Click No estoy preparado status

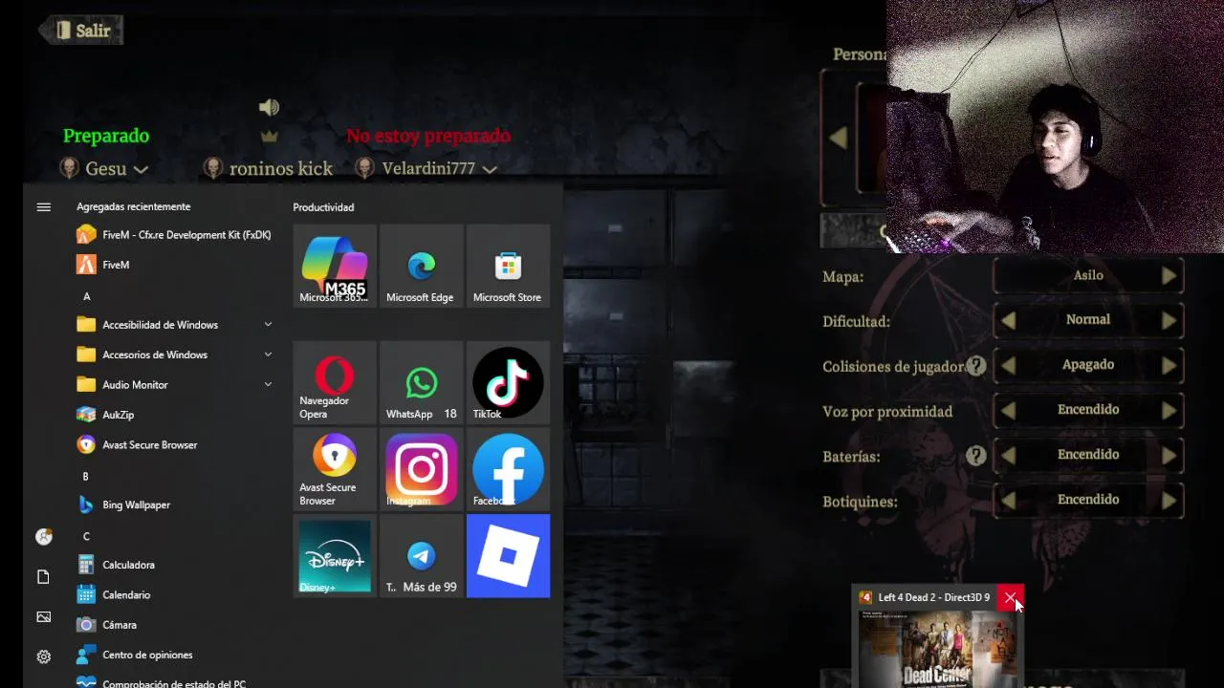[428, 136]
